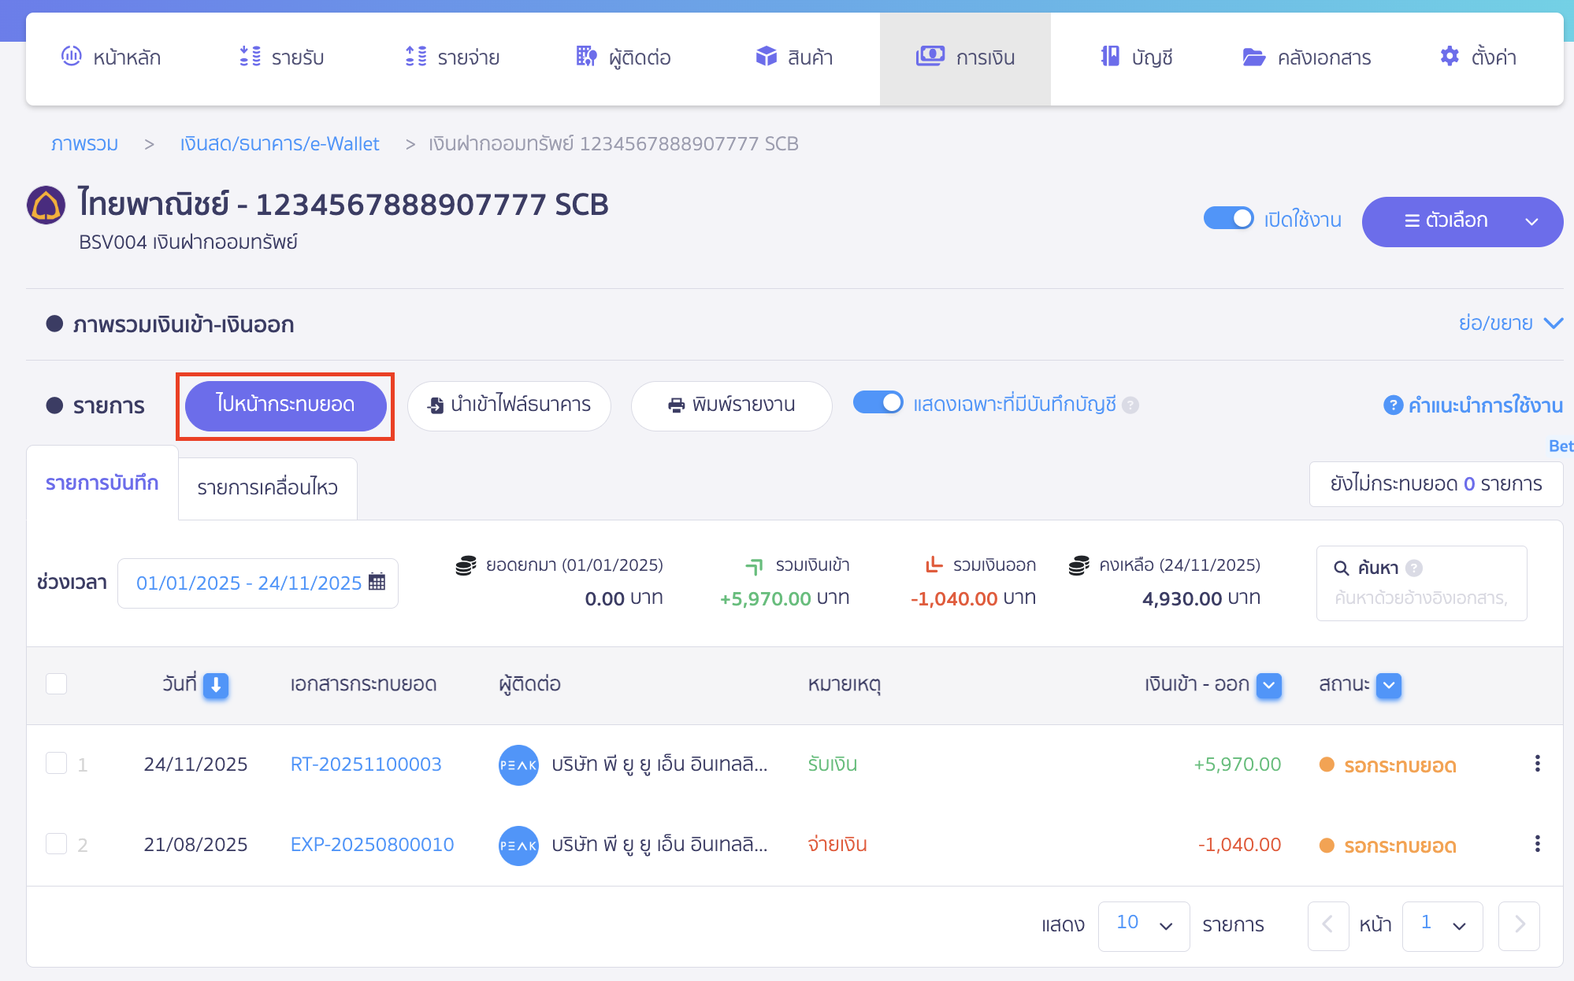Open three-dot menu for EXP-20250800010 row
The image size is (1574, 981).
[1537, 844]
